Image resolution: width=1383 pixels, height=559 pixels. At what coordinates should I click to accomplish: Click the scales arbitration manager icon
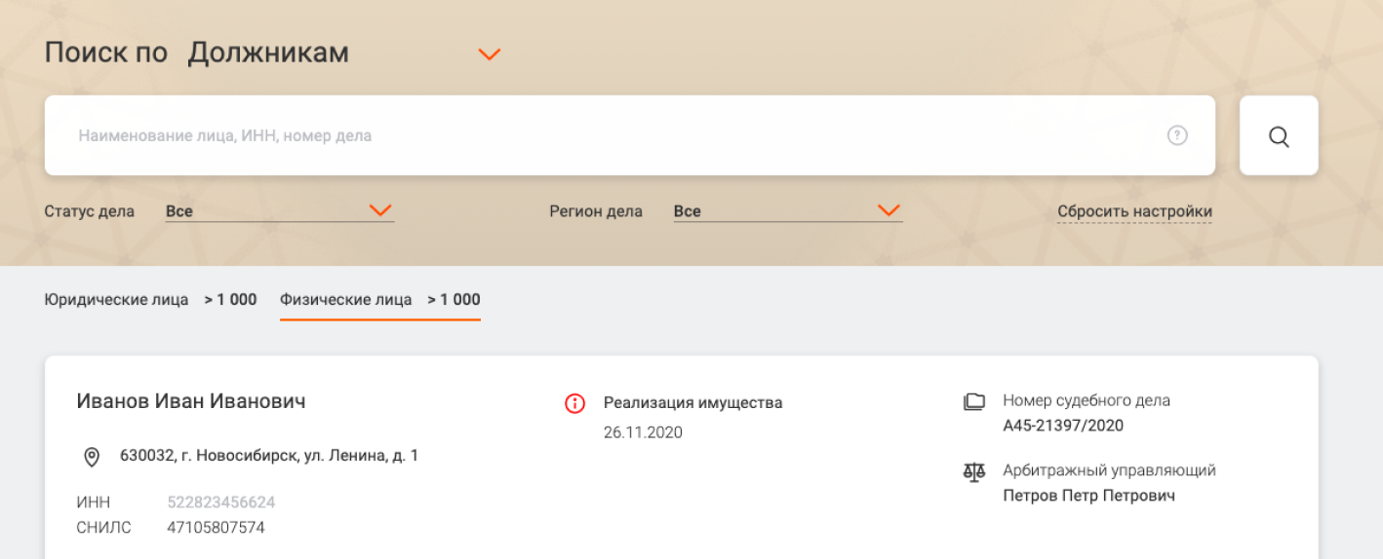click(x=973, y=471)
